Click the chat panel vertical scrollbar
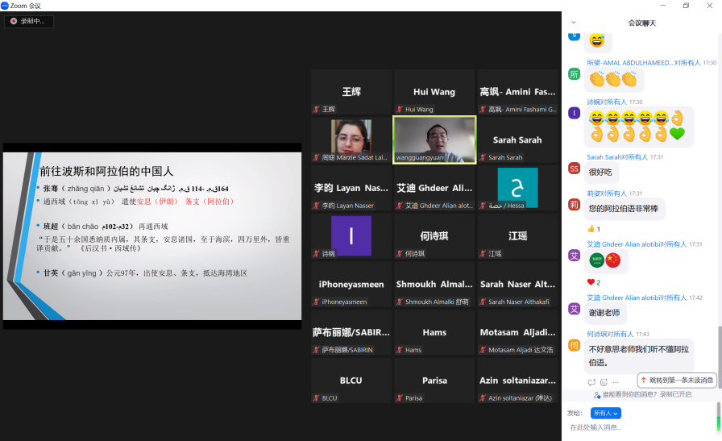This screenshot has width=722, height=441. [719, 355]
